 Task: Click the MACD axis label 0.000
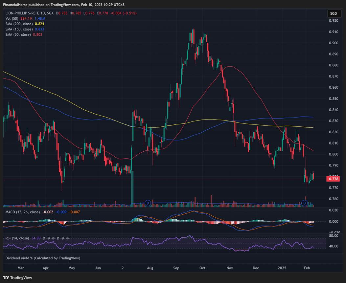coord(334,221)
